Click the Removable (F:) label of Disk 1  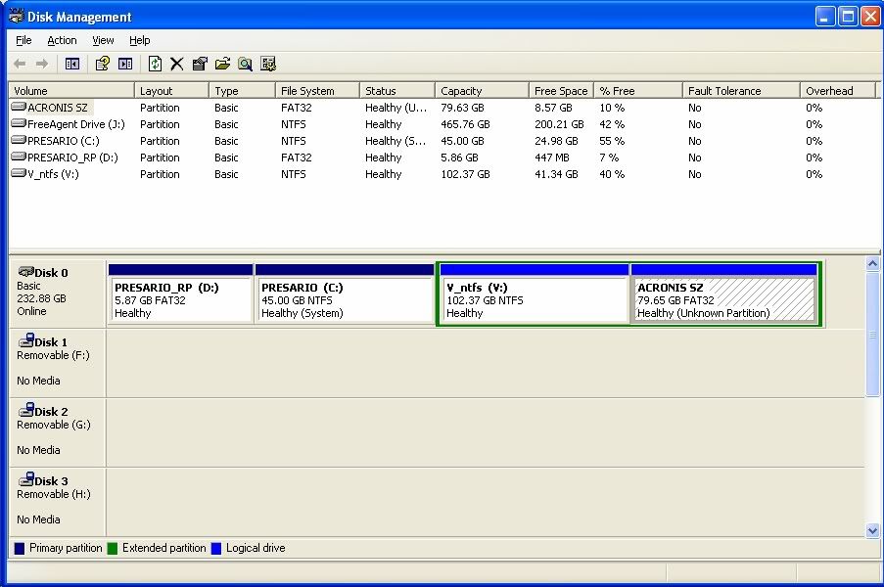coord(53,355)
